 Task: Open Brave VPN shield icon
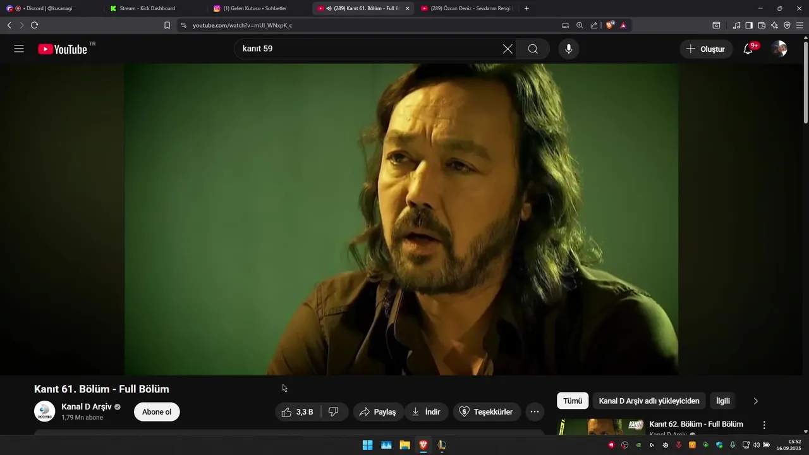[x=787, y=25]
